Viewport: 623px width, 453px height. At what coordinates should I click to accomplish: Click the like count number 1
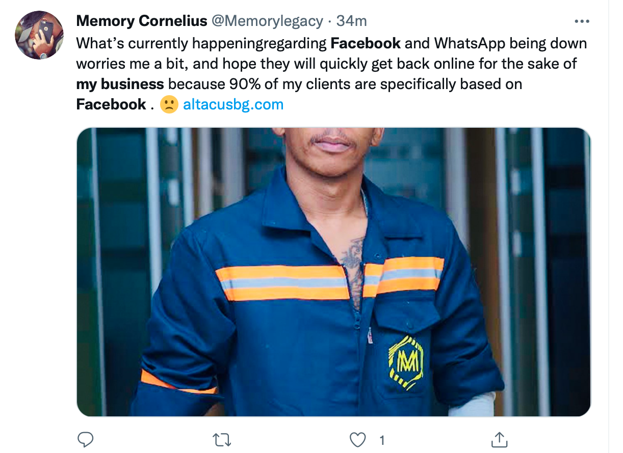click(382, 440)
